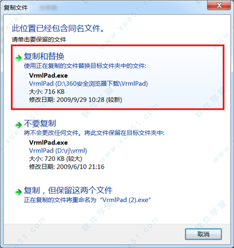Click the 2009/9/29 10:28 (较新) date line
This screenshot has height=248, width=234.
tap(89, 100)
